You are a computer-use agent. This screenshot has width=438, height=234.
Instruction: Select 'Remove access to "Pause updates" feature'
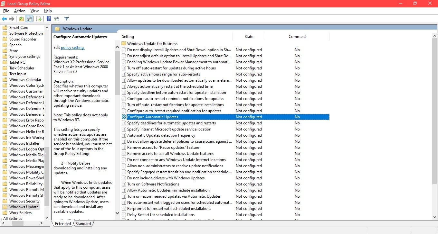tap(163, 148)
